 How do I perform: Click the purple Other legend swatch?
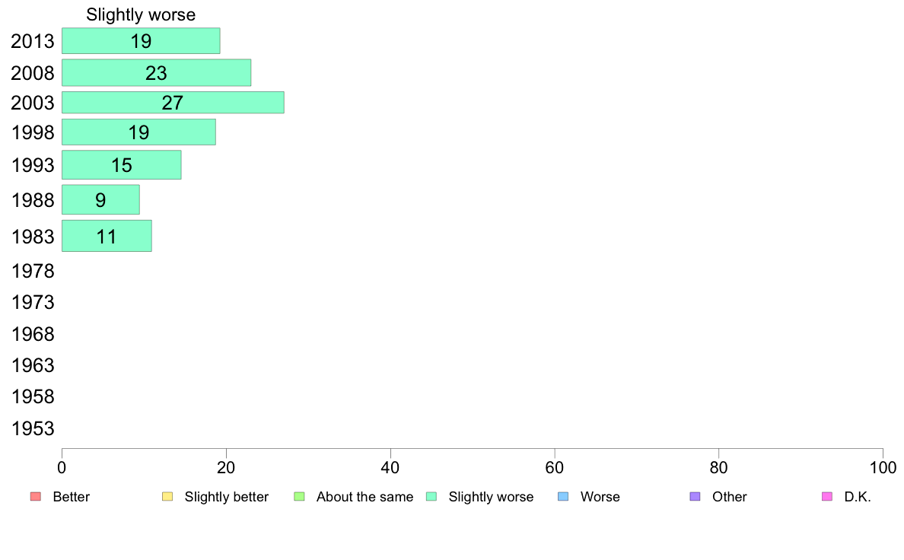click(x=696, y=497)
